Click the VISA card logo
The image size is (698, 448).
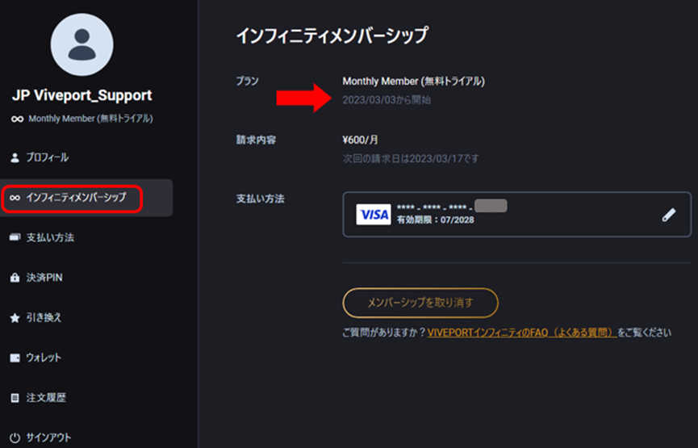[374, 215]
